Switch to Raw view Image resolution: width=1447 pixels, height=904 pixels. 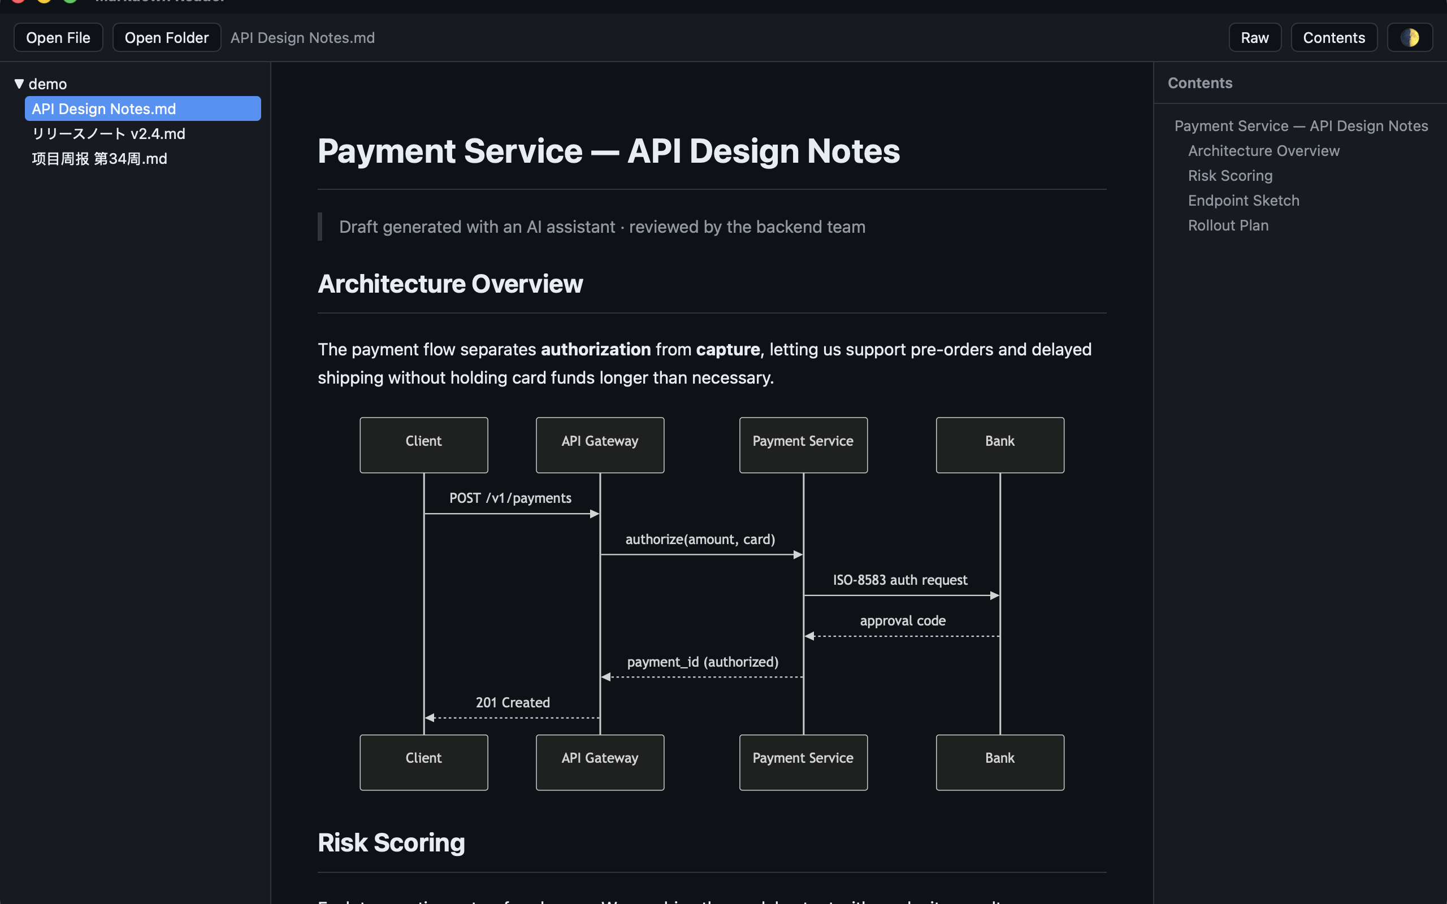[x=1254, y=38]
